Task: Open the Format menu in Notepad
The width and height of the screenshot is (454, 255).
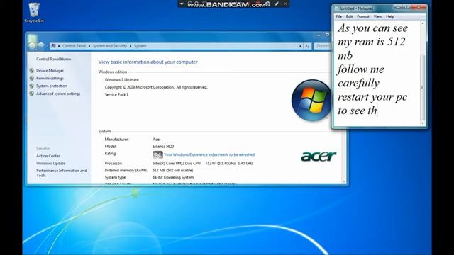Action: (x=362, y=17)
